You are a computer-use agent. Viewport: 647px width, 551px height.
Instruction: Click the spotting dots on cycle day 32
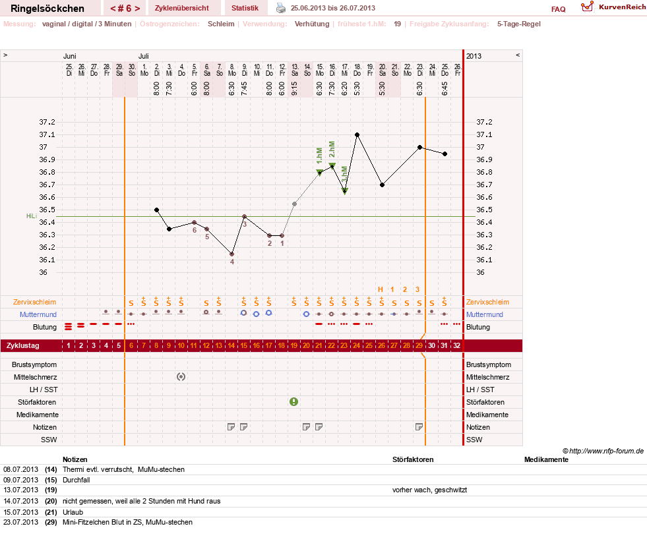pos(456,324)
